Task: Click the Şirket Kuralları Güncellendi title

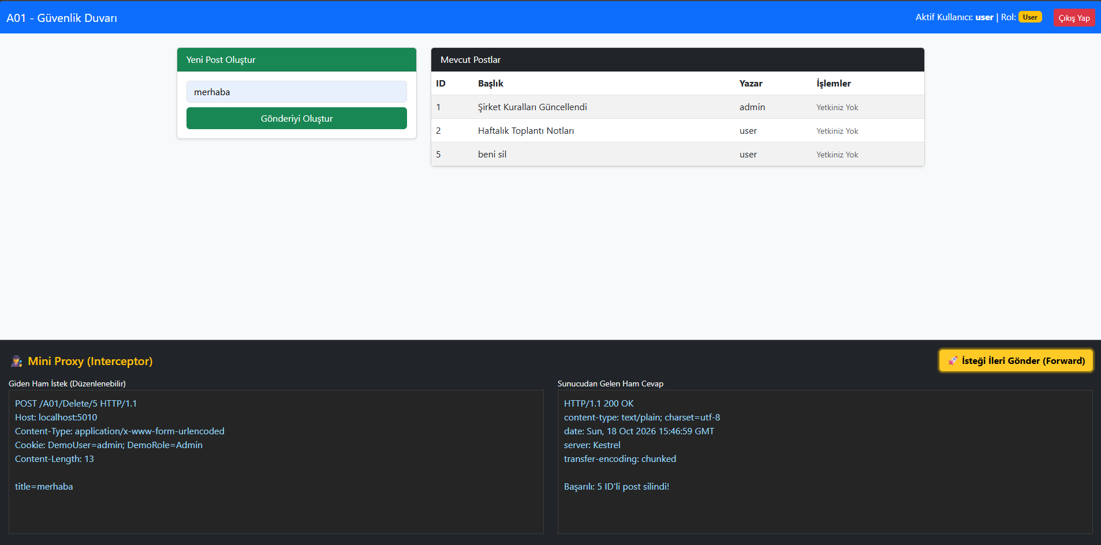Action: pyautogui.click(x=532, y=107)
